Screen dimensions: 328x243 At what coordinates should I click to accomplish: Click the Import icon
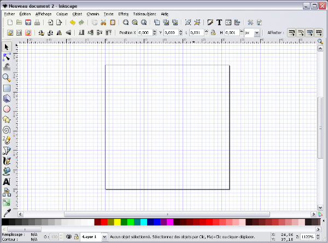pos(50,22)
